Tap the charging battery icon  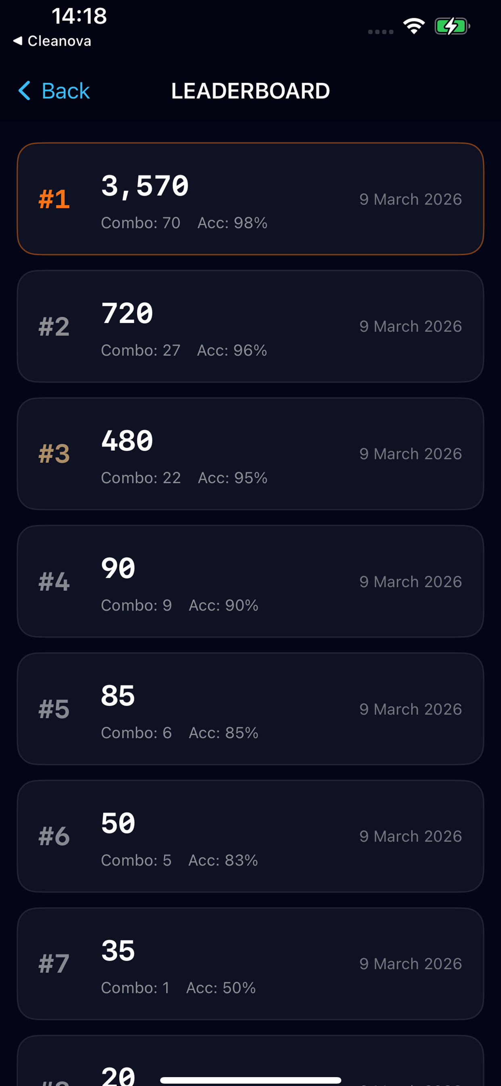(452, 27)
